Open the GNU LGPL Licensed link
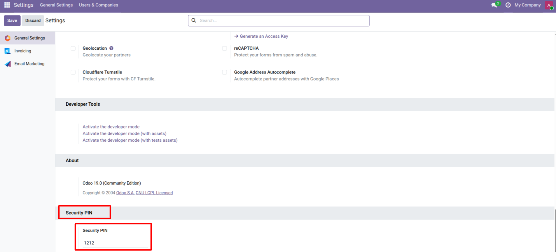Screen dimensions: 556x252 [x=154, y=193]
